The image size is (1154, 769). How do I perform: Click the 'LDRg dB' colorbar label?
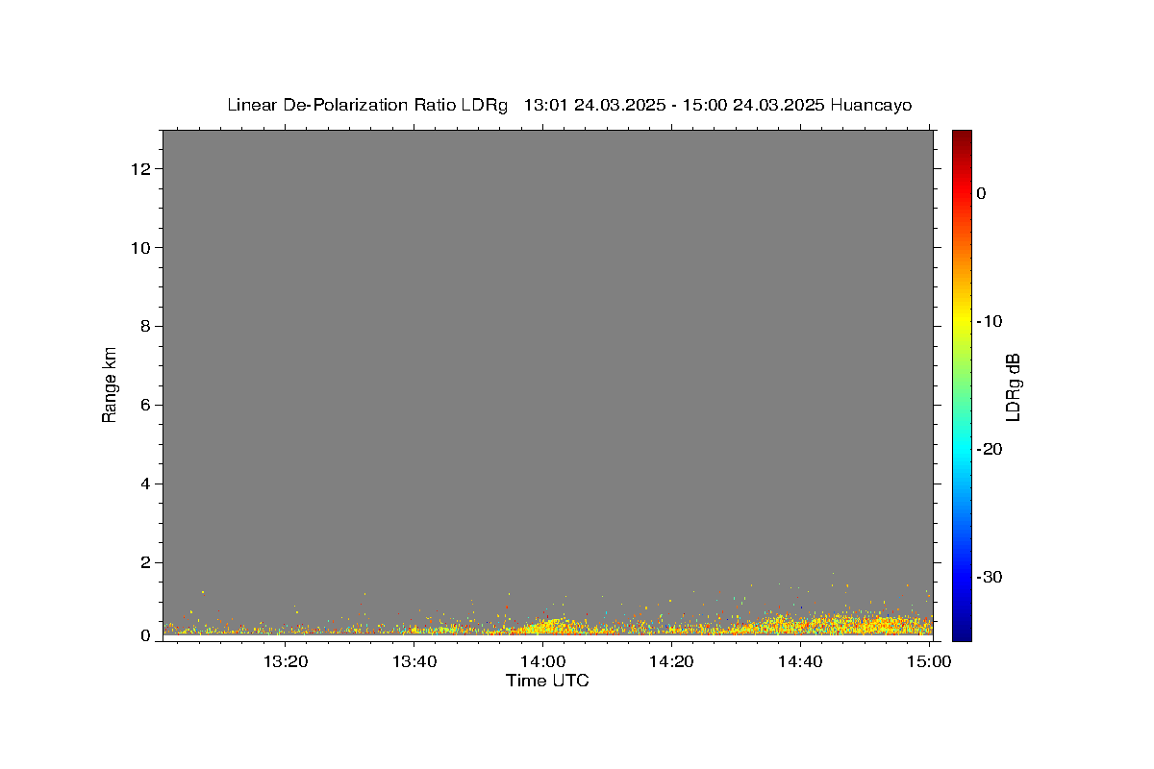(1013, 387)
